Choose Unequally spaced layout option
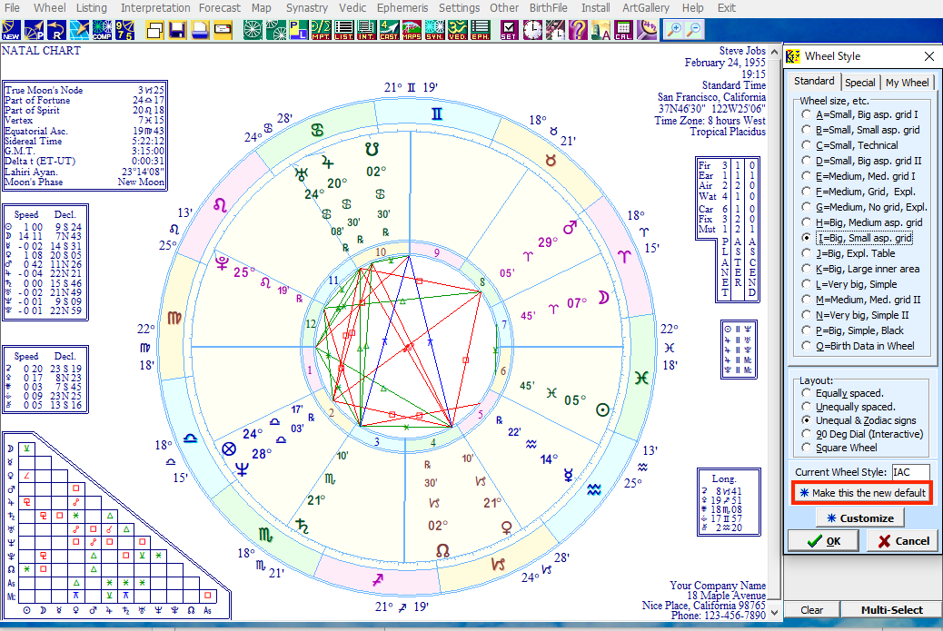The height and width of the screenshot is (631, 943). pos(849,407)
